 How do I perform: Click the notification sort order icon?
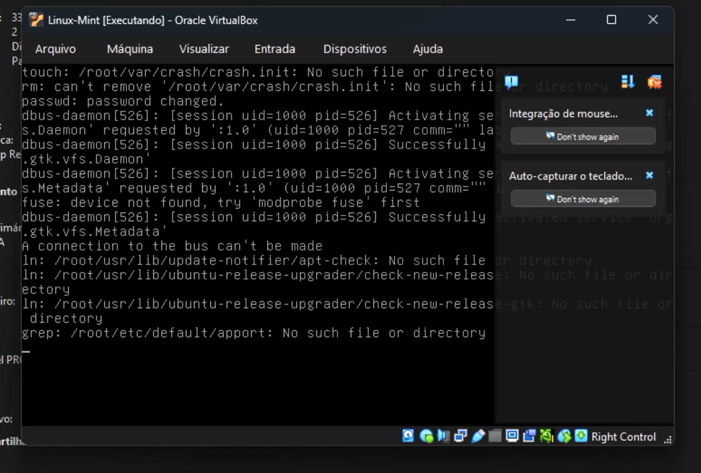[628, 82]
